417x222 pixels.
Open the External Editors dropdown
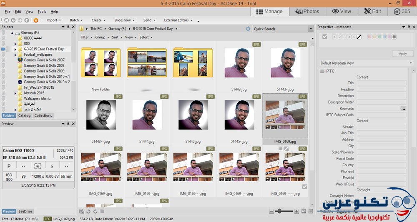(178, 20)
